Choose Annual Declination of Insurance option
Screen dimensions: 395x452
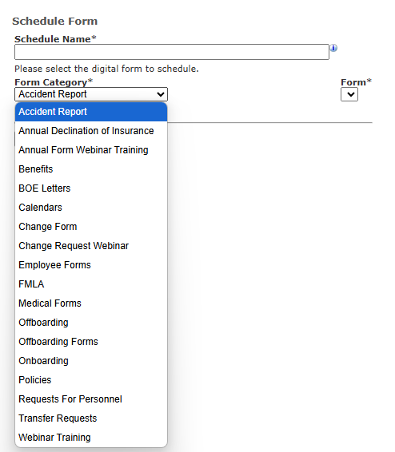[91, 131]
